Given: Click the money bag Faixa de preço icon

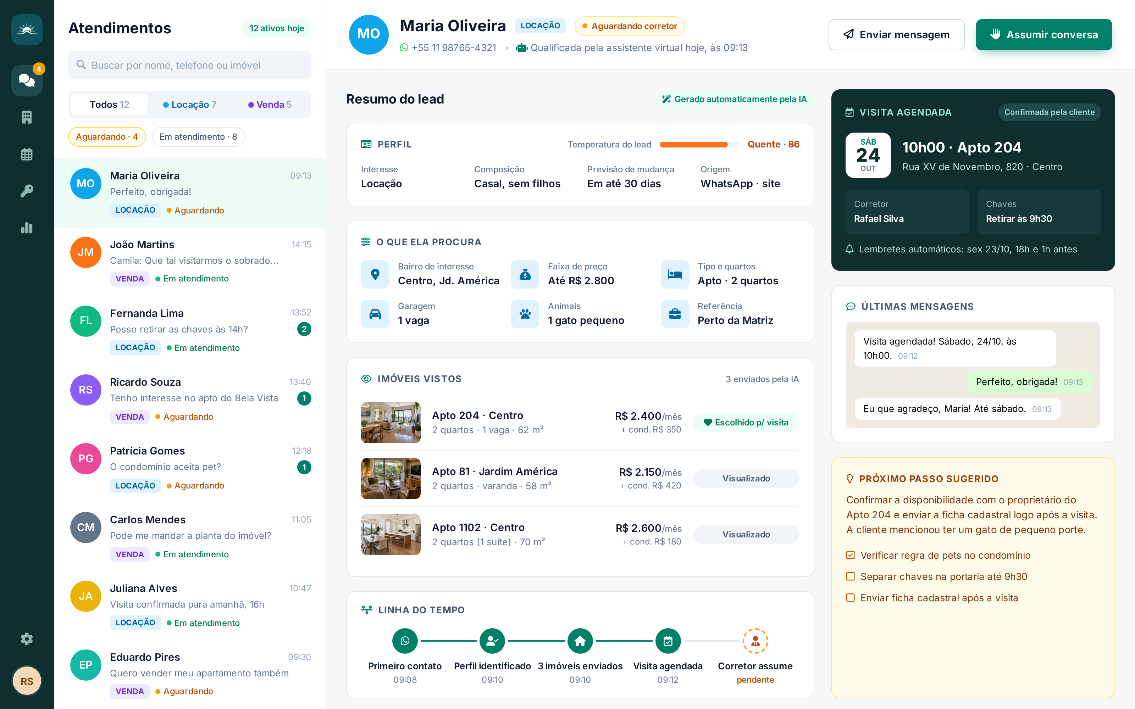Looking at the screenshot, I should [x=525, y=274].
